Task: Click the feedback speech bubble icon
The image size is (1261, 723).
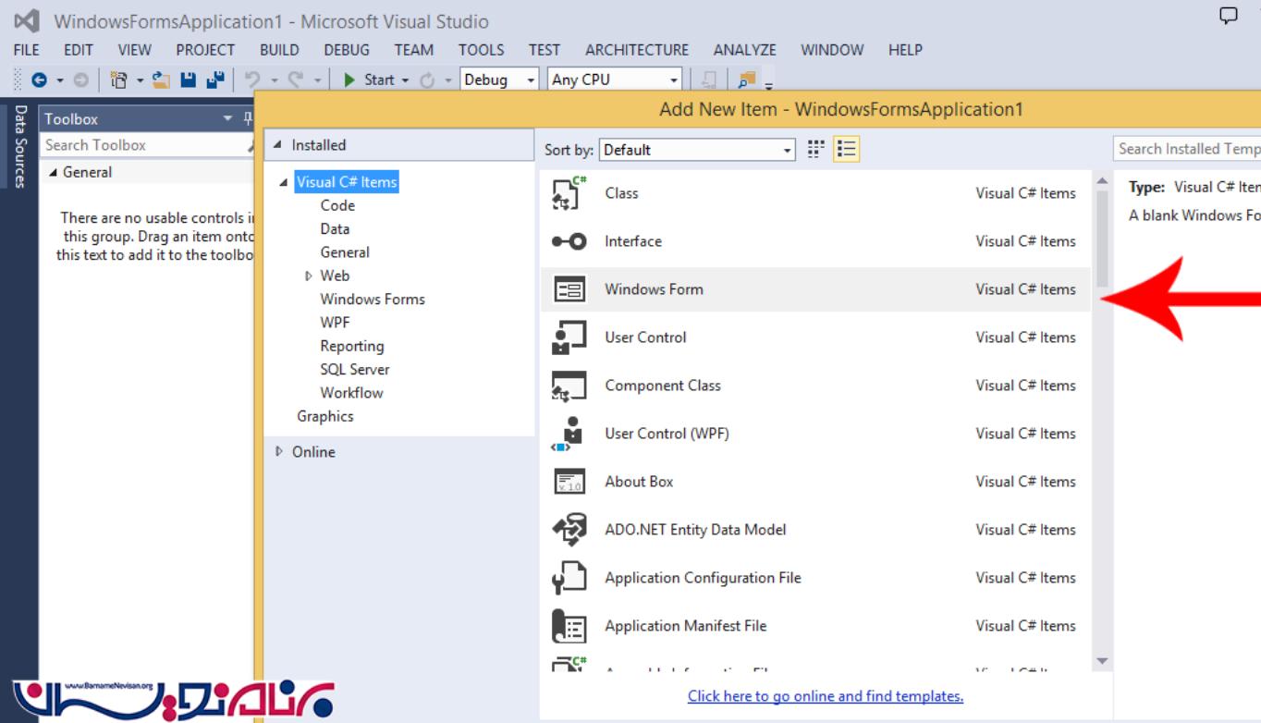Action: tap(1228, 16)
